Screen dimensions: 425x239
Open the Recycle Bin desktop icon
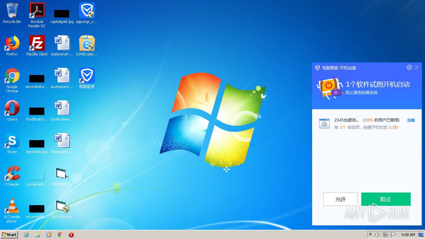coord(12,13)
